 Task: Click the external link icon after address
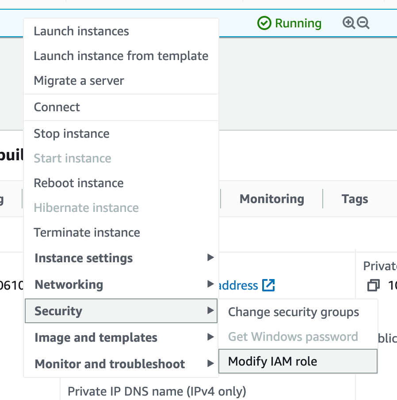click(x=268, y=285)
